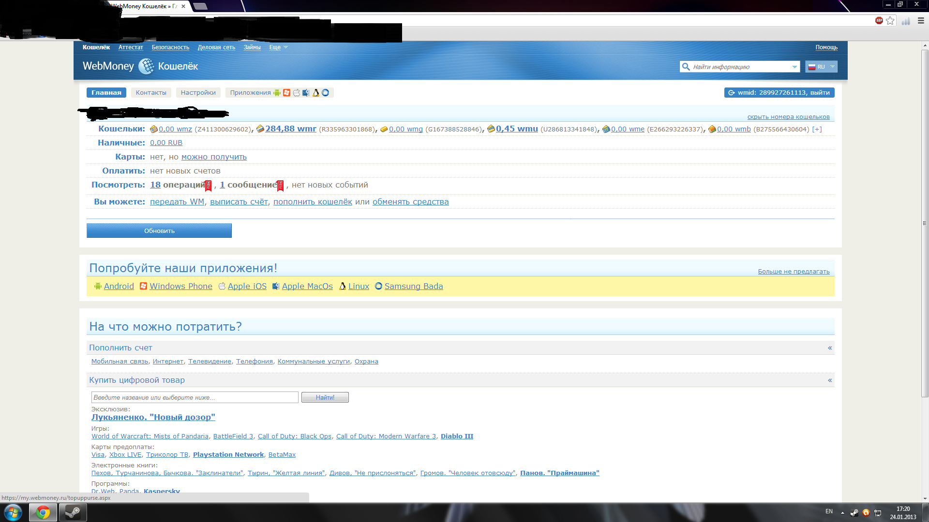The width and height of the screenshot is (929, 522).
Task: Open the RU language dropdown
Action: 821,67
